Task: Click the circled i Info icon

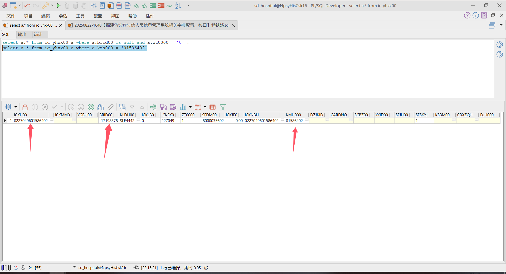Action: pyautogui.click(x=476, y=15)
